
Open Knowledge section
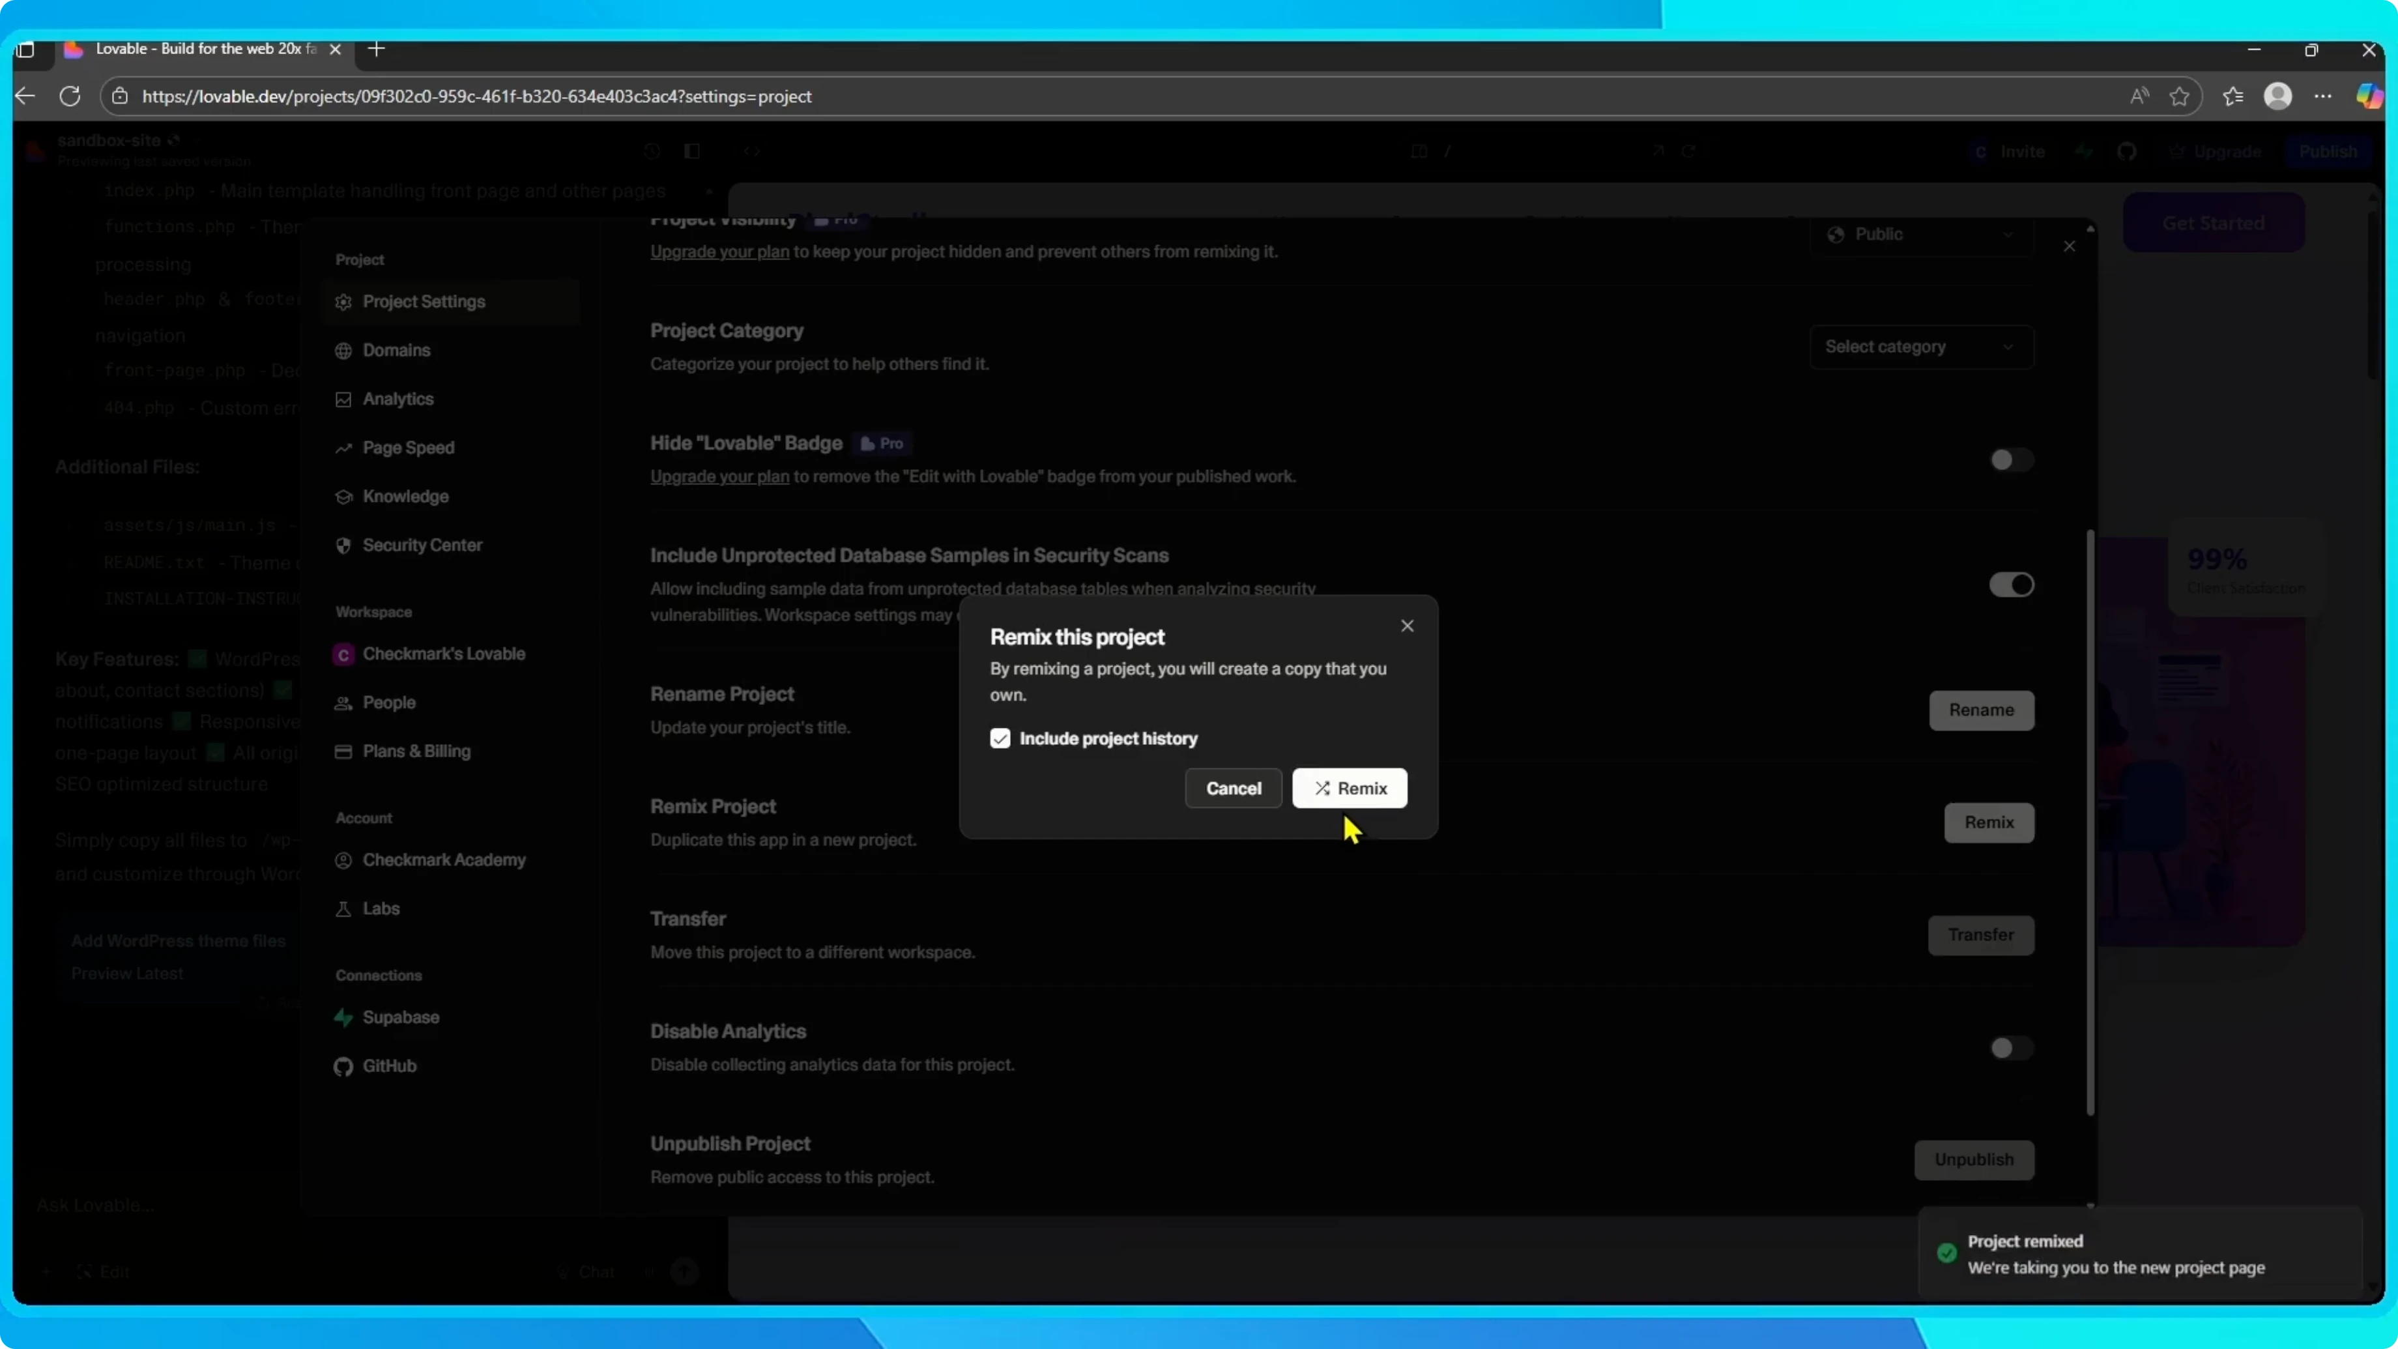click(449, 496)
